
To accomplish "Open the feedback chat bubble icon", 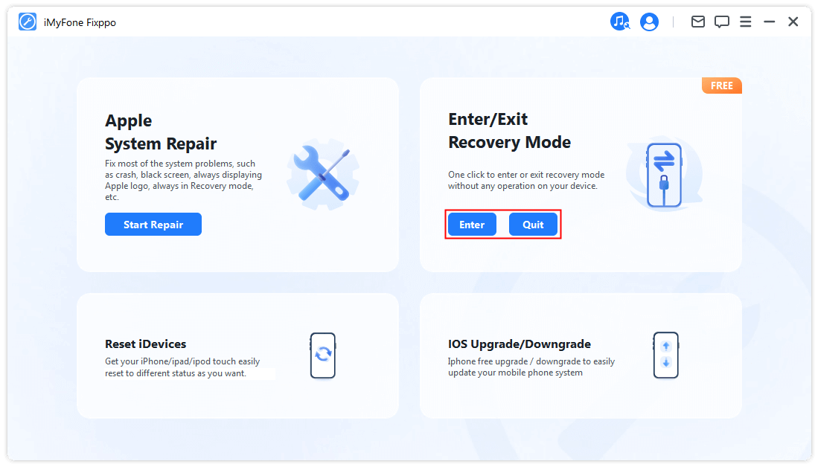I will click(x=721, y=22).
